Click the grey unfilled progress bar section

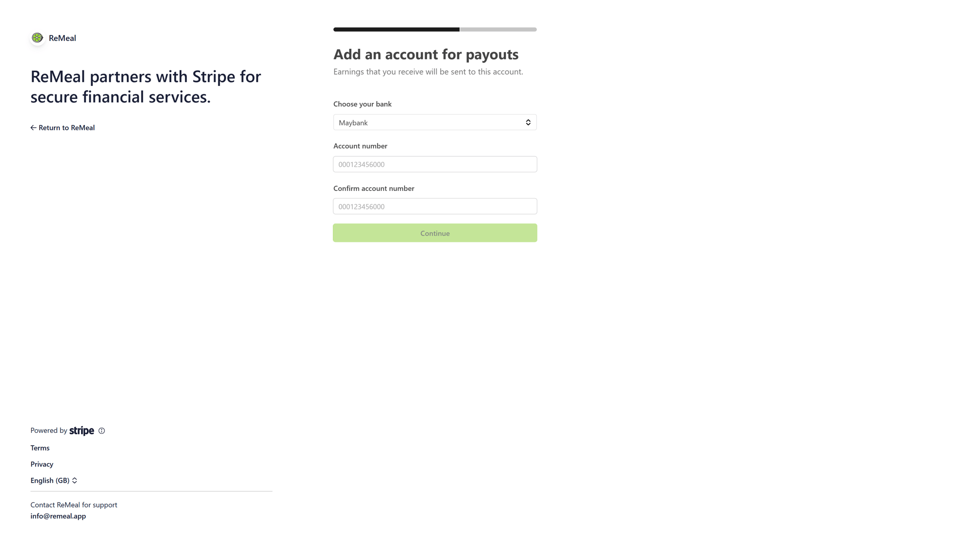pyautogui.click(x=498, y=30)
